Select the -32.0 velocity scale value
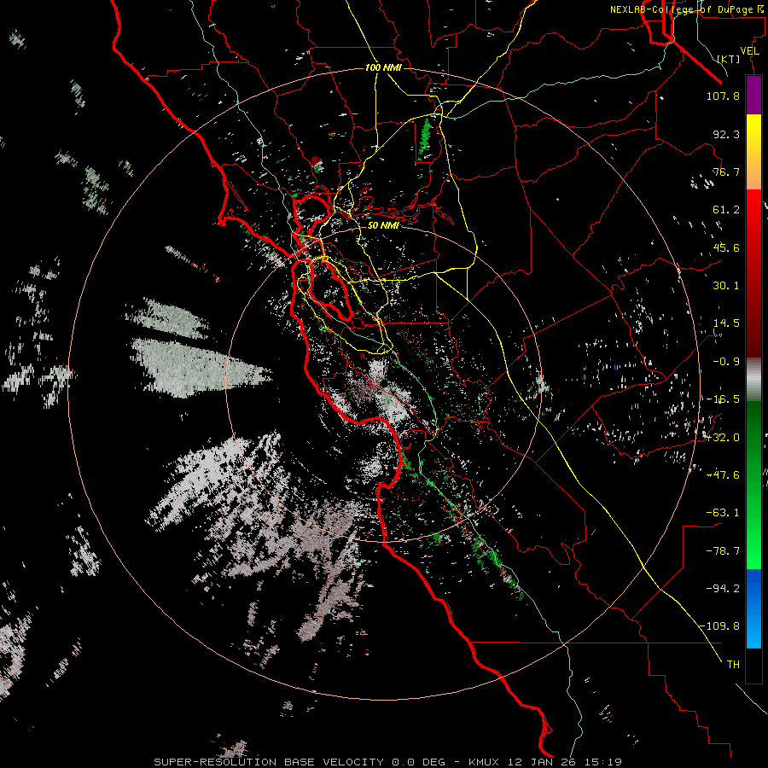768x768 pixels. [x=723, y=438]
